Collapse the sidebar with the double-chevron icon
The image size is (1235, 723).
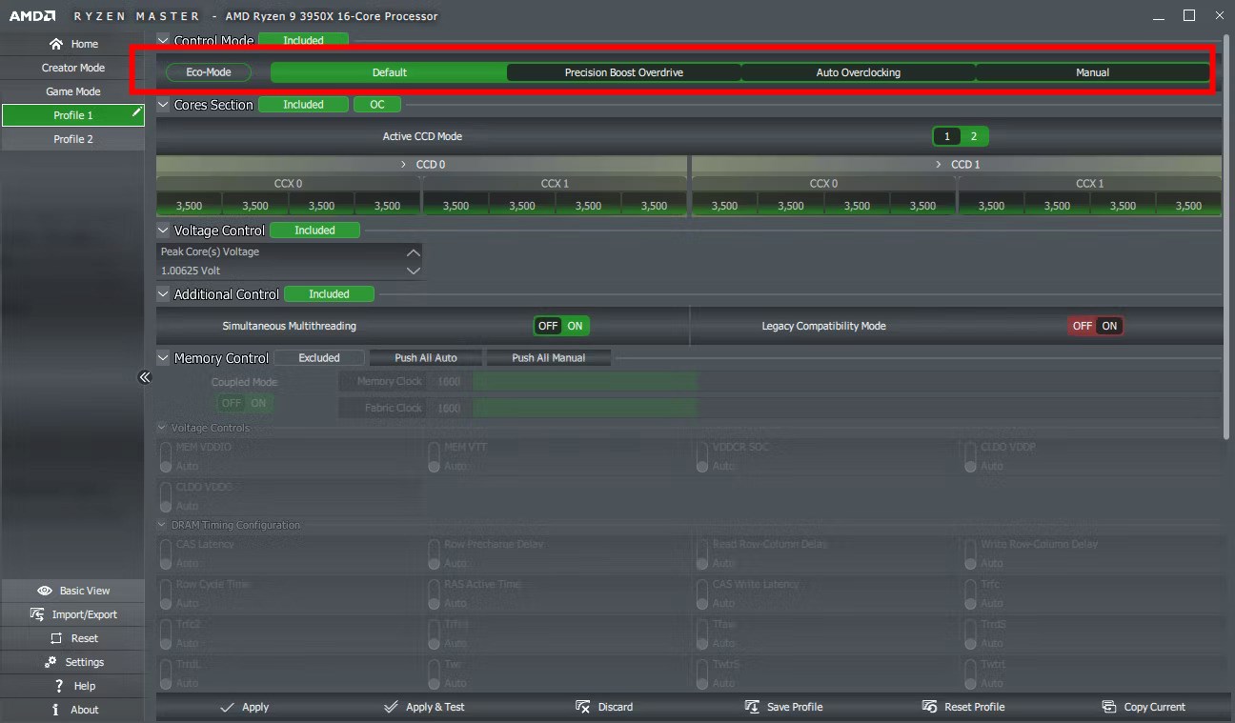145,377
